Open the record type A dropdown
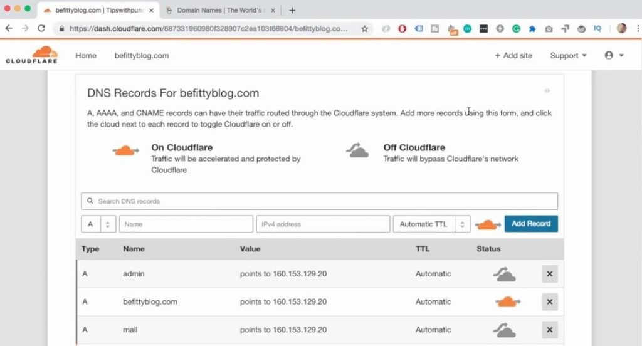642x346 pixels. point(98,224)
